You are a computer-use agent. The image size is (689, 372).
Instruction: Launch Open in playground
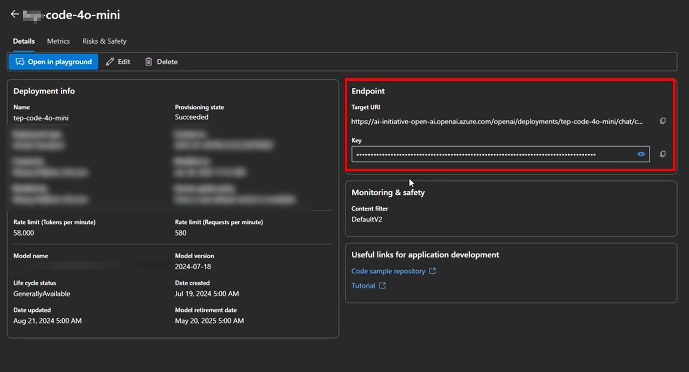[x=53, y=61]
